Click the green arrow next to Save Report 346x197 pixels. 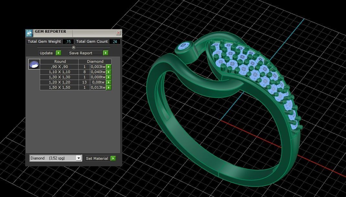coord(106,53)
